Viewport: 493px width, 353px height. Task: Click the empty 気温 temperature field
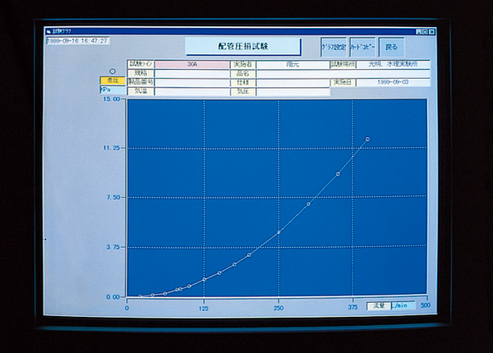(191, 91)
